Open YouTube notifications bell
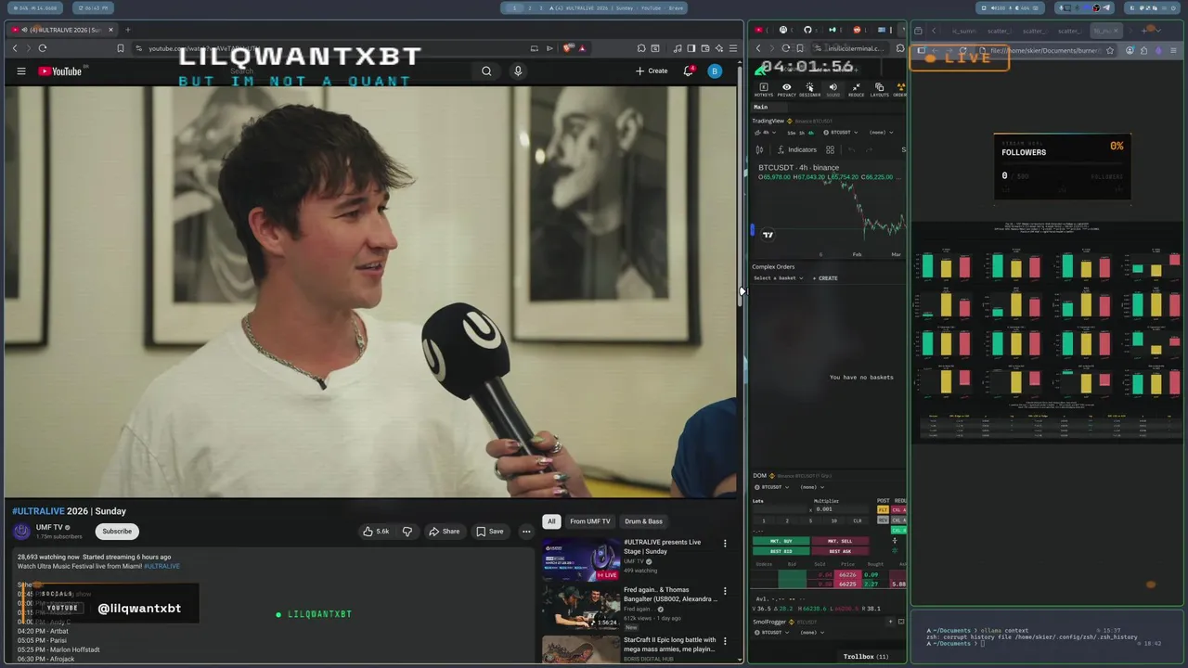 click(689, 71)
